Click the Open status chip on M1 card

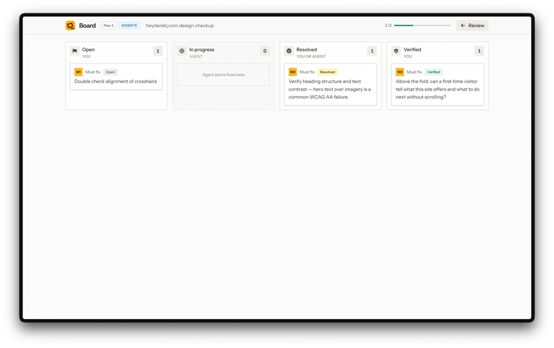click(111, 72)
